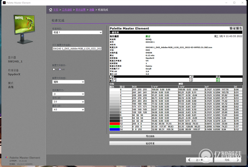Return to the 显示设置 breadcrumb link

[81, 10]
